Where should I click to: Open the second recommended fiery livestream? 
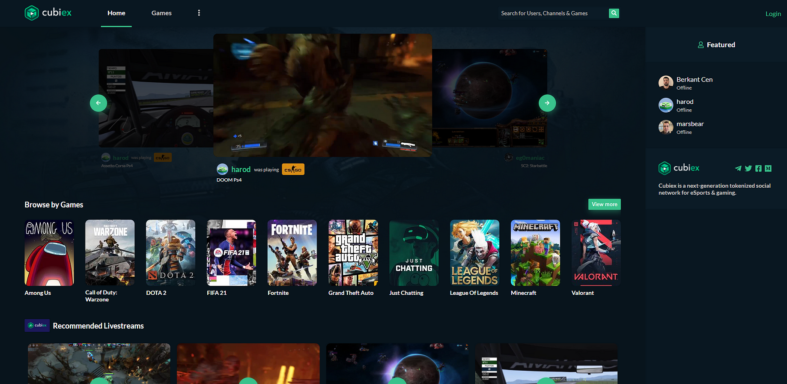pos(248,363)
